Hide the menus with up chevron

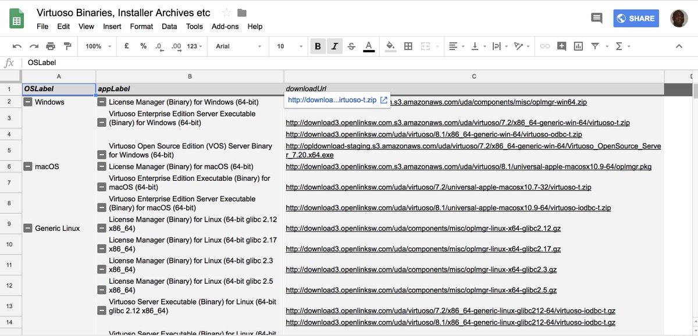point(678,47)
